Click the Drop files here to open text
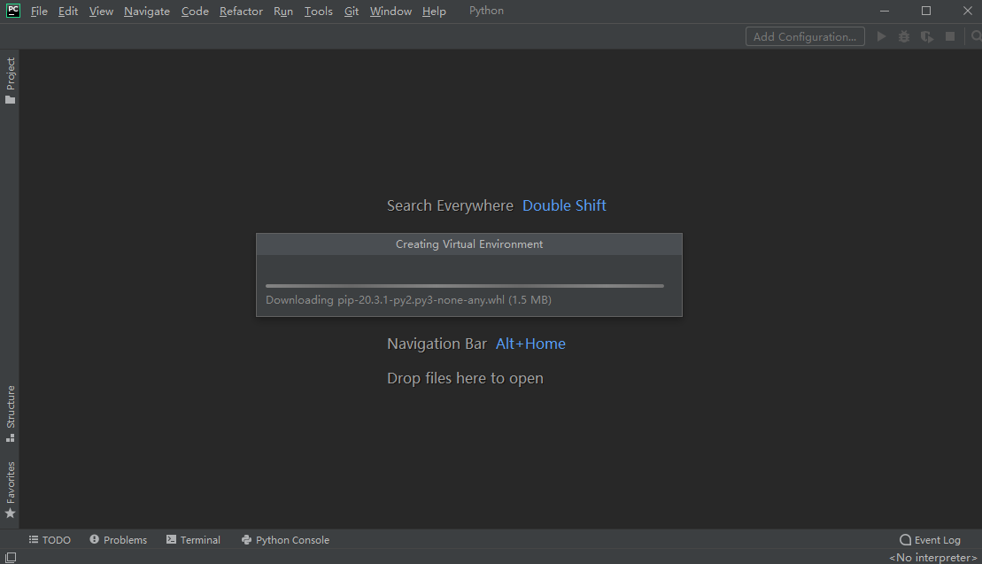The width and height of the screenshot is (982, 564). (x=465, y=378)
